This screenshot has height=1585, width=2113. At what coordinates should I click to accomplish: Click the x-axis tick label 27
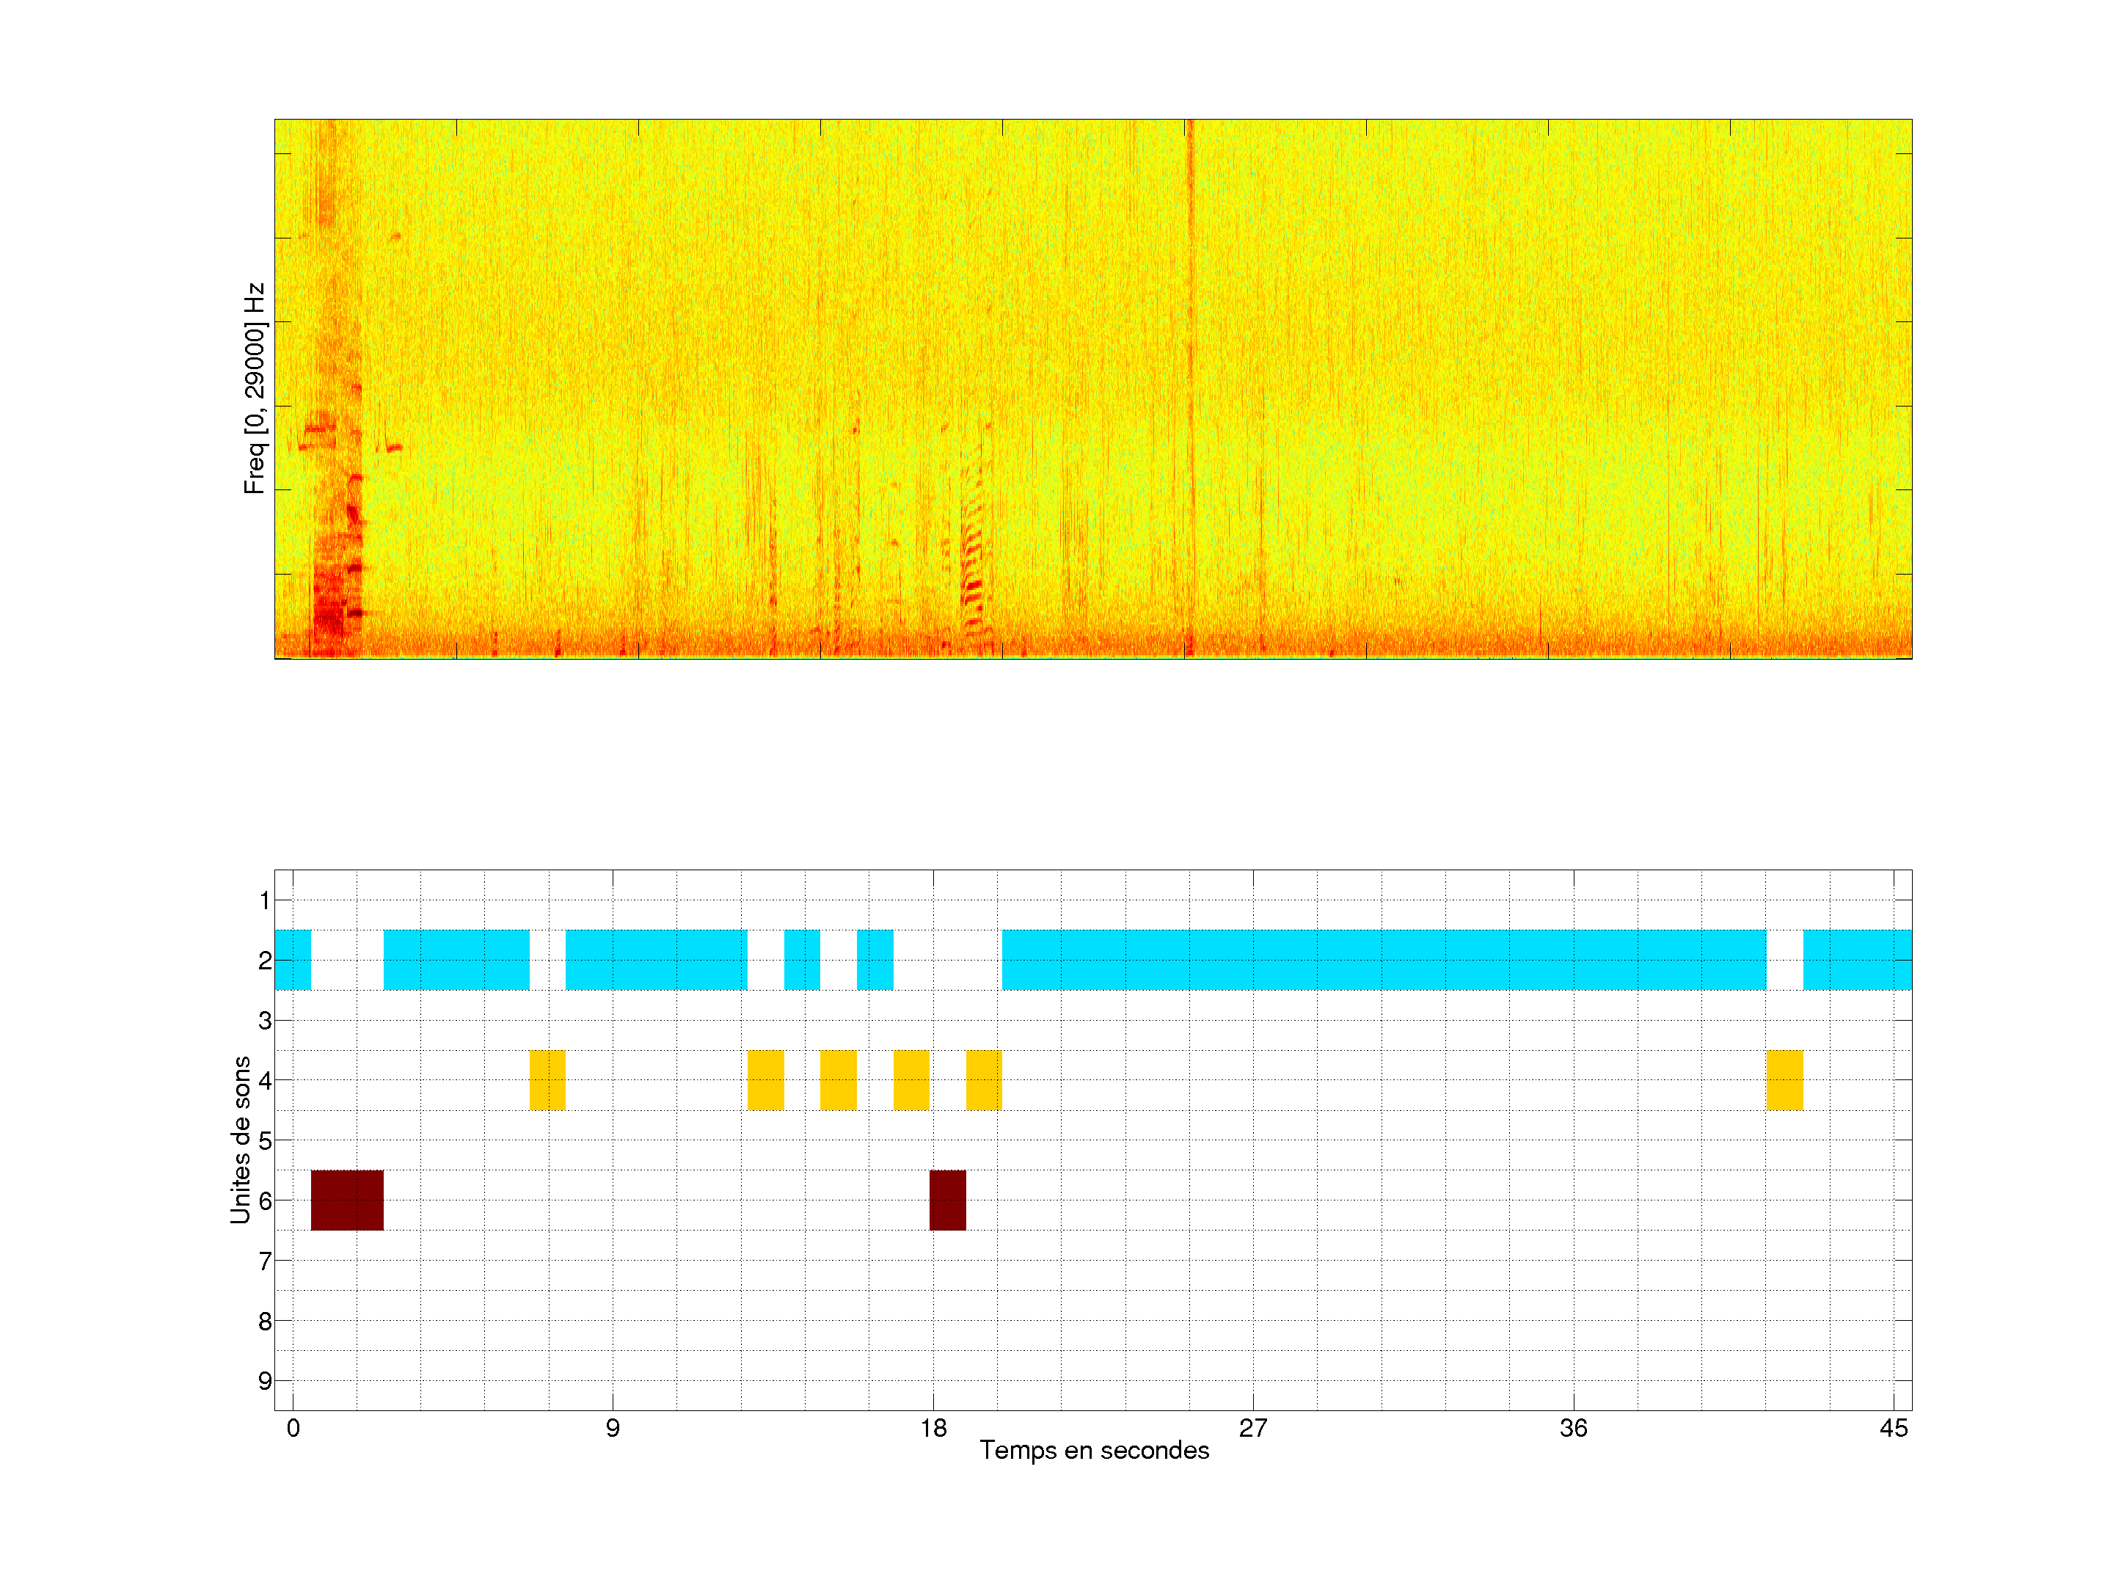point(1252,1428)
